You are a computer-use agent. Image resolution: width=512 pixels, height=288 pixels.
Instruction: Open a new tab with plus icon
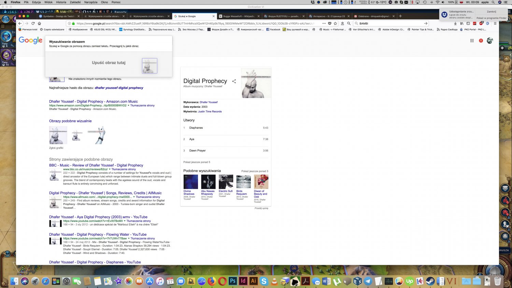400,16
